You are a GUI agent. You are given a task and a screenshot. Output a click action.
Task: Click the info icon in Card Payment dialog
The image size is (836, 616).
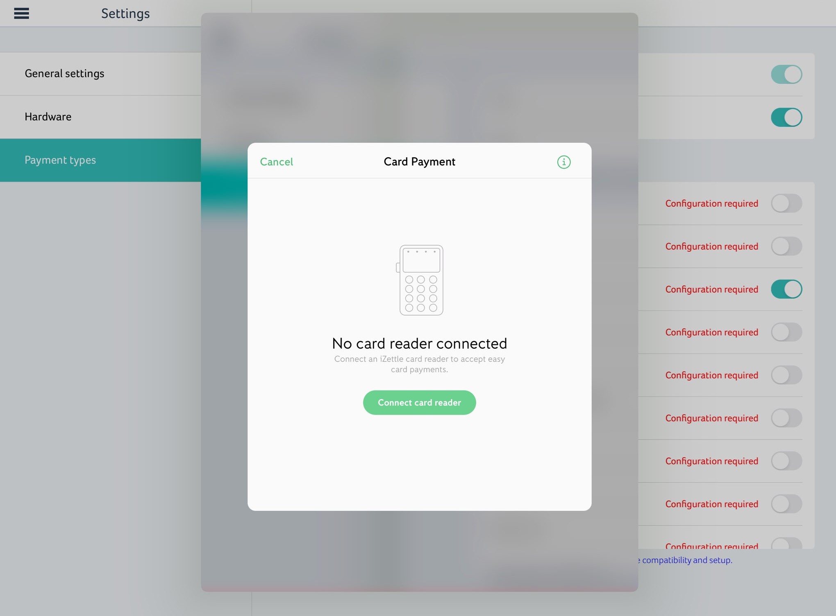[563, 162]
